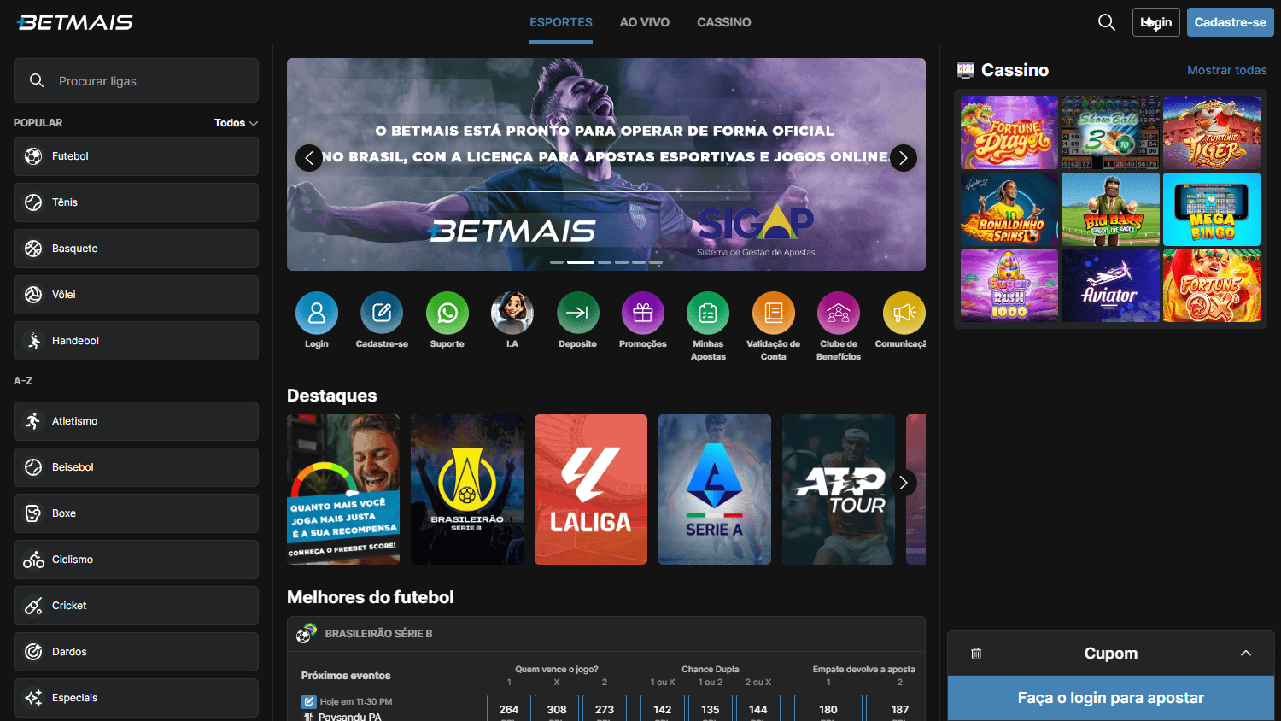Screen dimensions: 1281x721
Task: Click the Cadastre-se header button
Action: coord(1231,22)
